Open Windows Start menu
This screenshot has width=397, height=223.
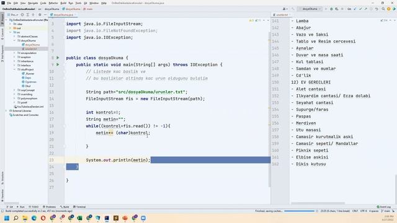[x=7, y=218]
